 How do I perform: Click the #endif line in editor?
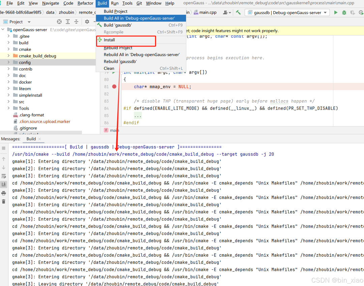(131, 123)
